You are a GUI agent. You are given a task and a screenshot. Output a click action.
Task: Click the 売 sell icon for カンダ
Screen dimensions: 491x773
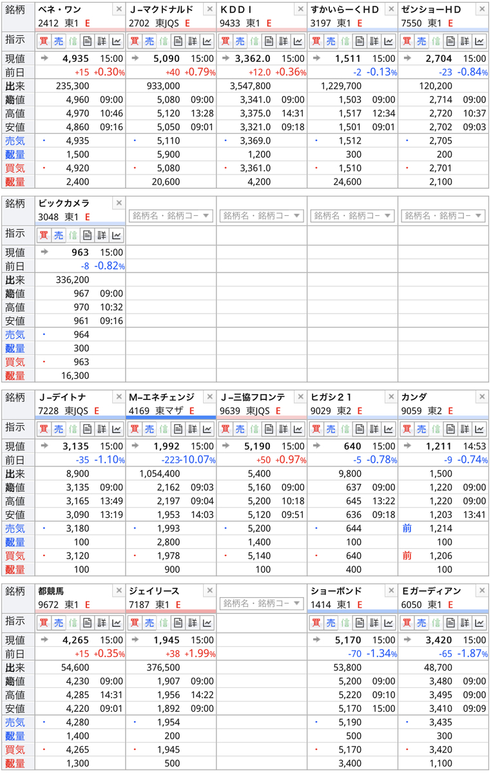tap(421, 429)
